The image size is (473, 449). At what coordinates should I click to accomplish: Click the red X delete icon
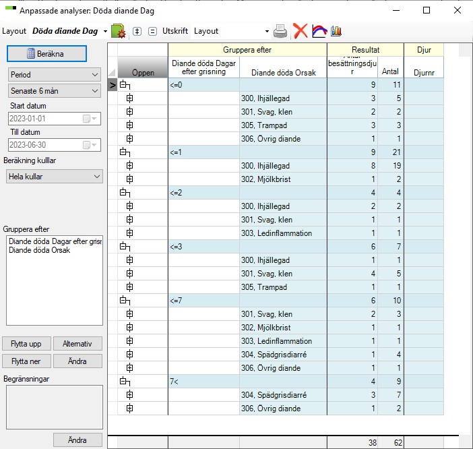tap(300, 31)
